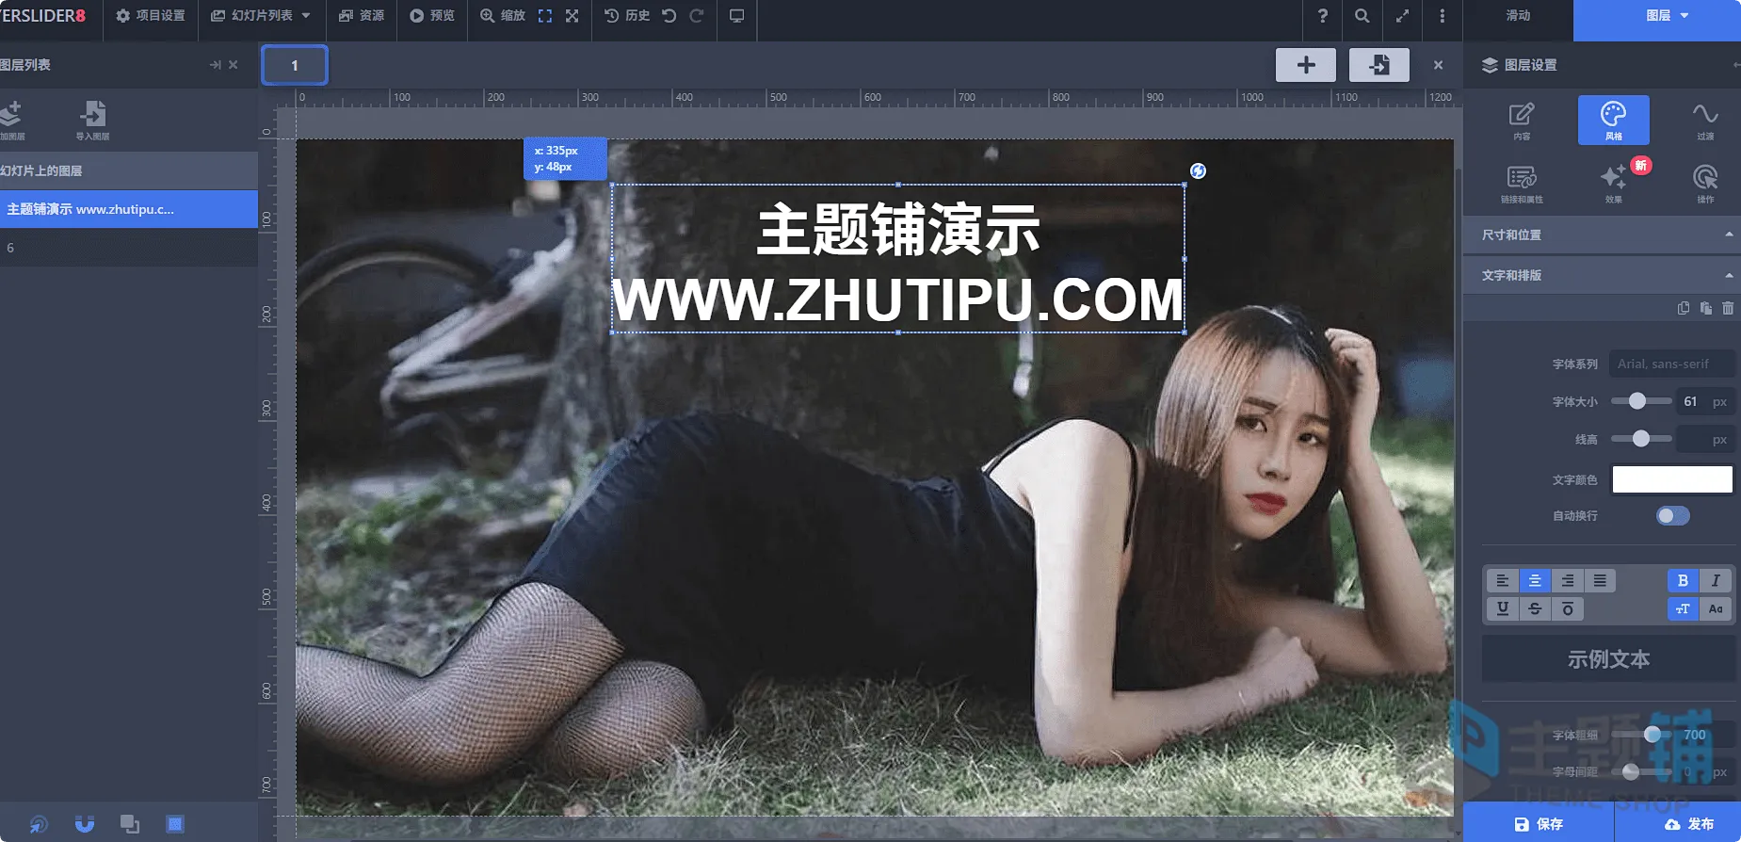1741x842 pixels.
Task: Open the 过渡 transition section
Action: click(1705, 121)
